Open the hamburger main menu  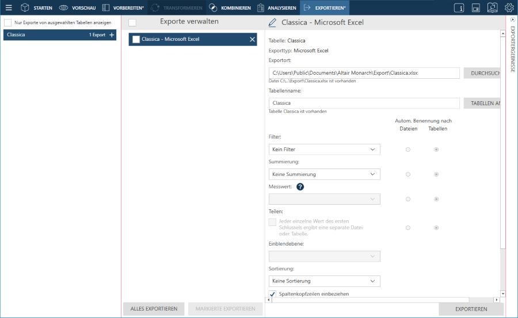[9, 8]
